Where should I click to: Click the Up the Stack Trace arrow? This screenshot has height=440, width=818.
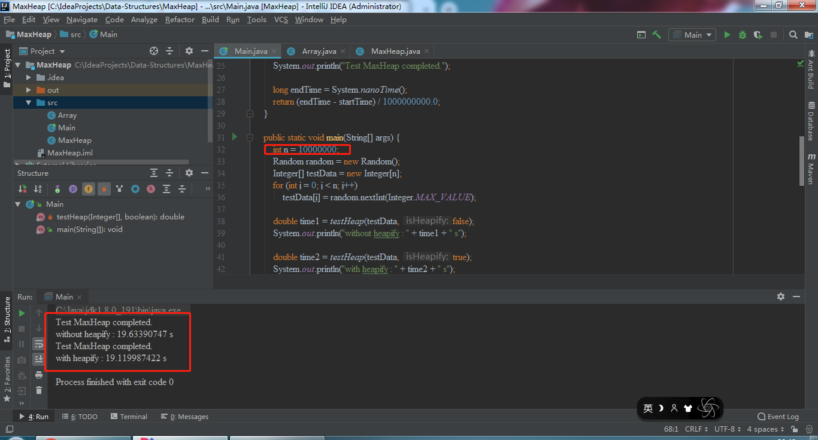[x=39, y=313]
